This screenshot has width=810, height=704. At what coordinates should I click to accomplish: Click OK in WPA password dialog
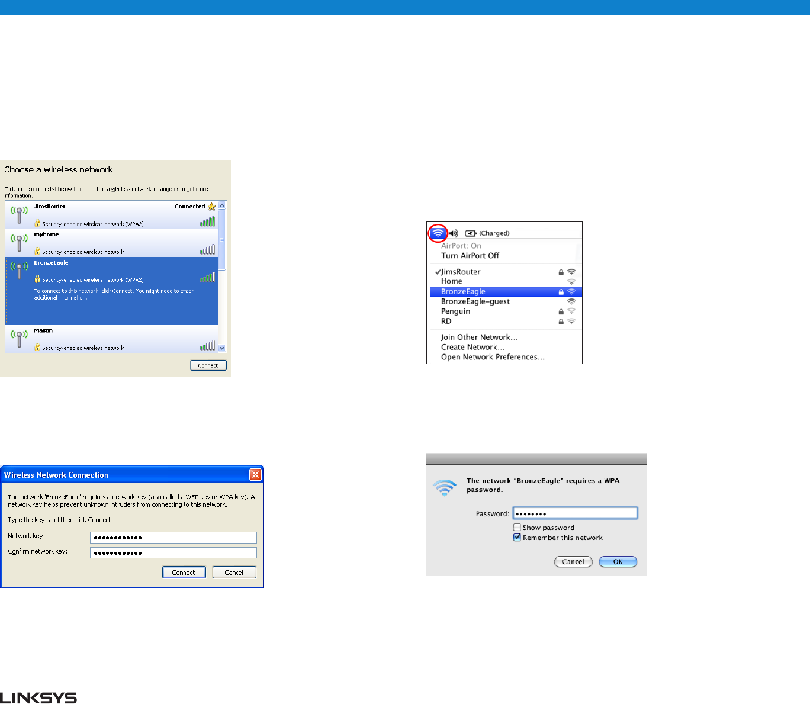618,562
